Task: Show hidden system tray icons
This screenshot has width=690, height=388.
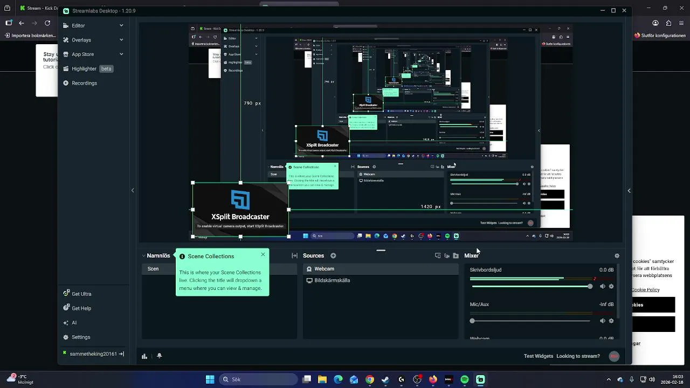Action: [x=609, y=379]
